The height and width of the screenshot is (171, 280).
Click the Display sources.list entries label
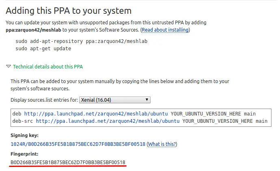[44, 100]
